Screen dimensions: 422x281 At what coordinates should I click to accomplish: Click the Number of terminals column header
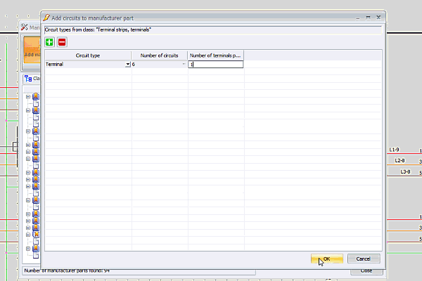pyautogui.click(x=215, y=55)
